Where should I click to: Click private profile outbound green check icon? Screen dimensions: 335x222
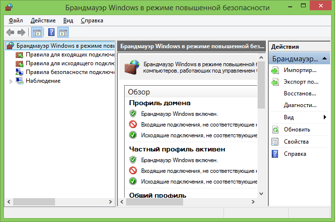(x=133, y=181)
